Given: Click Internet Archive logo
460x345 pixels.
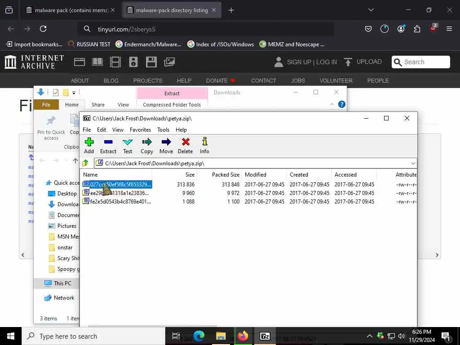Looking at the screenshot, I should 34,62.
